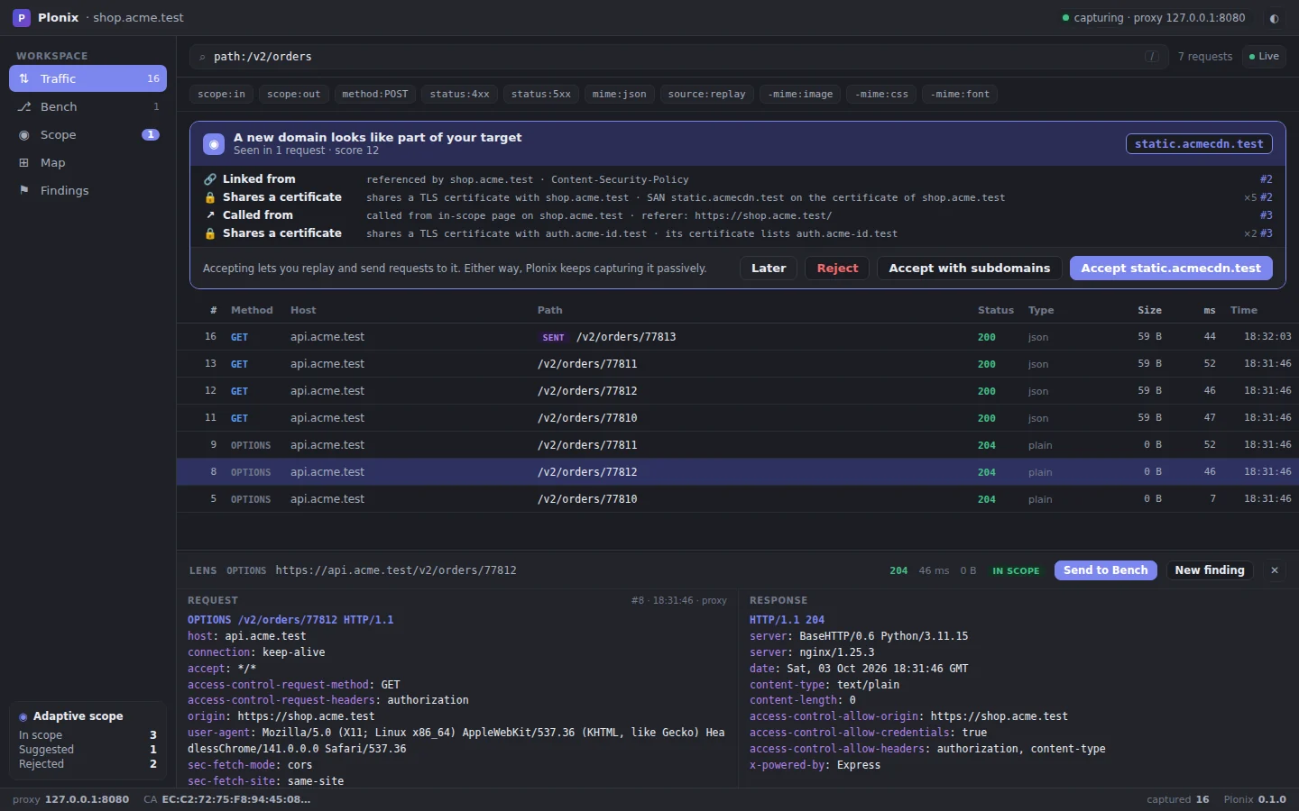Screen dimensions: 1299x811
Task: Click the new domain suggestion icon
Action: pos(214,144)
